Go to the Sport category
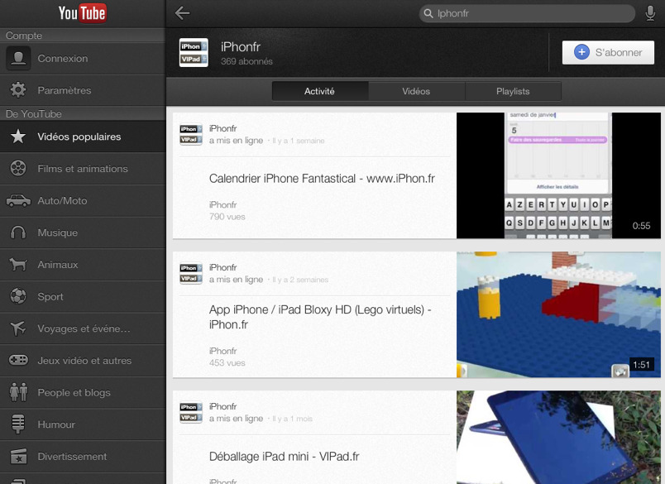The width and height of the screenshot is (665, 484). coord(83,296)
